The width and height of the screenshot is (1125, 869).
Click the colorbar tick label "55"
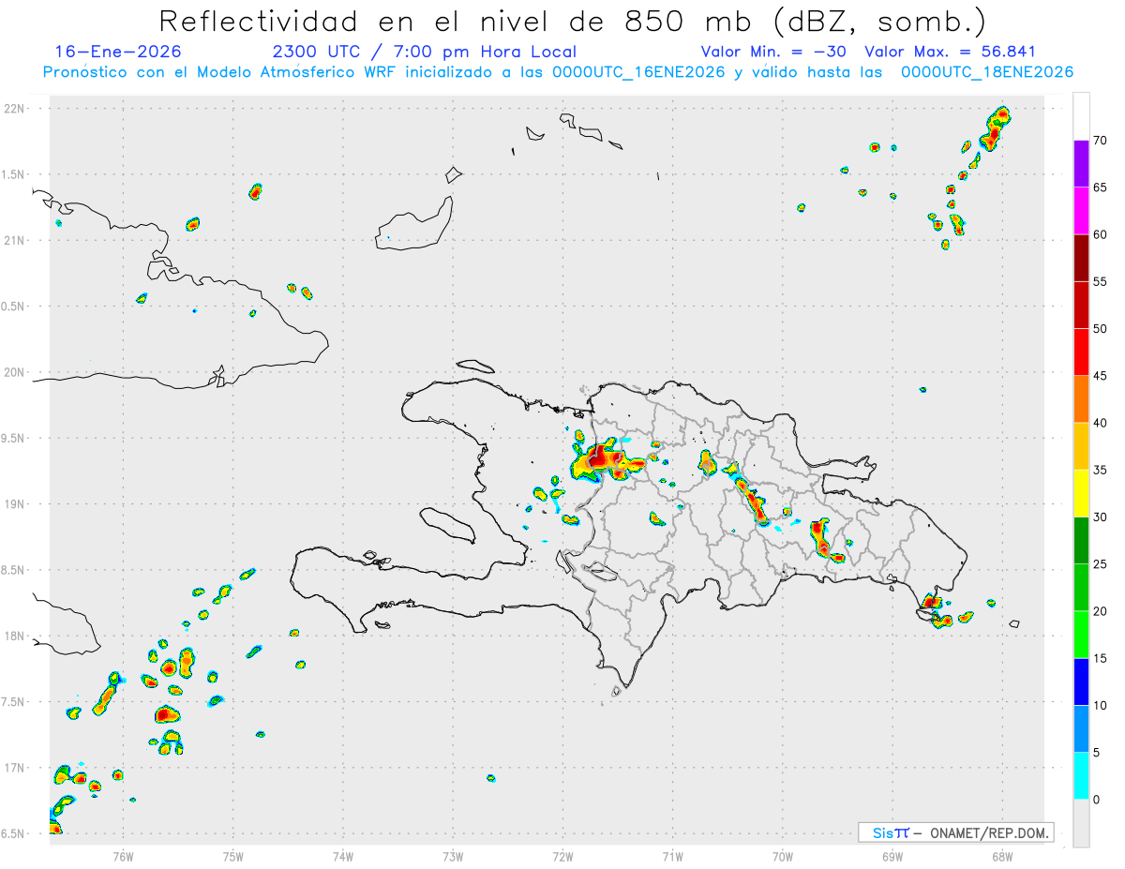(x=1100, y=281)
